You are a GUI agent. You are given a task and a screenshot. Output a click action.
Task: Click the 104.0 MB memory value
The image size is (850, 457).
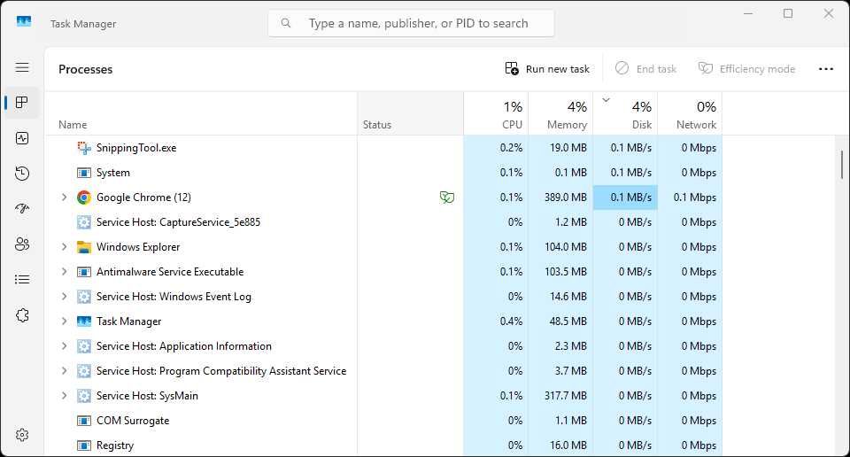pos(566,247)
